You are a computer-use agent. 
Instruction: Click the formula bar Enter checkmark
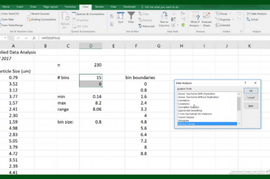coord(26,38)
